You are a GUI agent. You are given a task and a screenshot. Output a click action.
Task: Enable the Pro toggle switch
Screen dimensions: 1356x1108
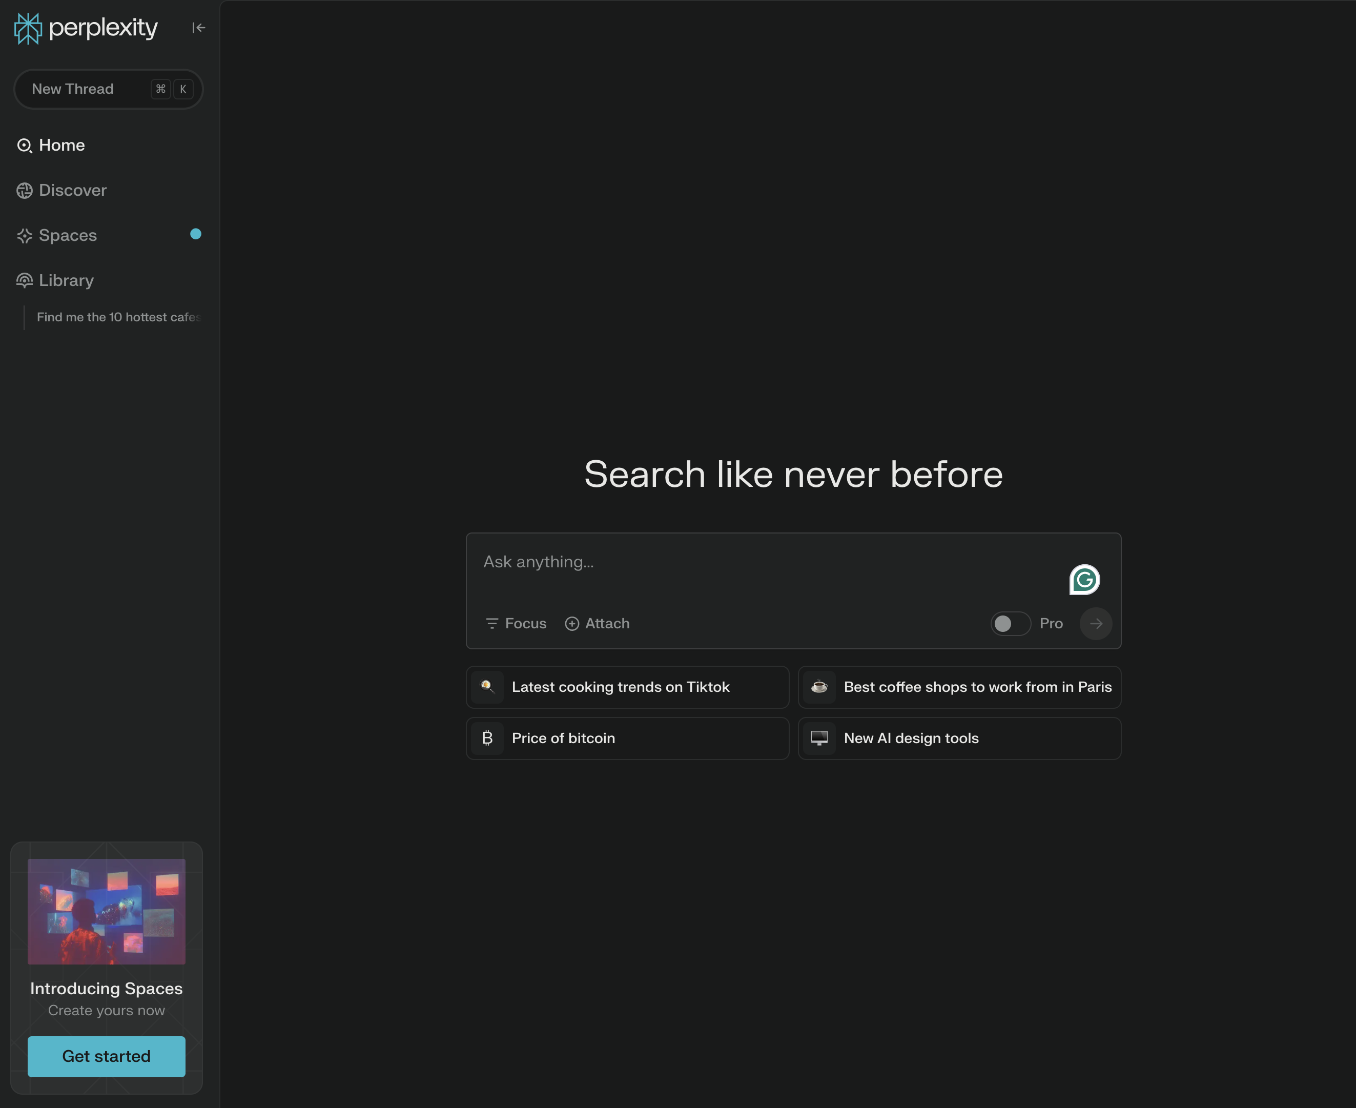click(1010, 624)
